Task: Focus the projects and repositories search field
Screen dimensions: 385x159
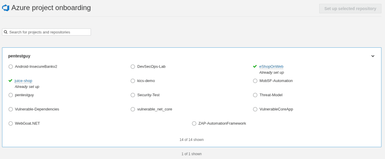Action: (46, 32)
